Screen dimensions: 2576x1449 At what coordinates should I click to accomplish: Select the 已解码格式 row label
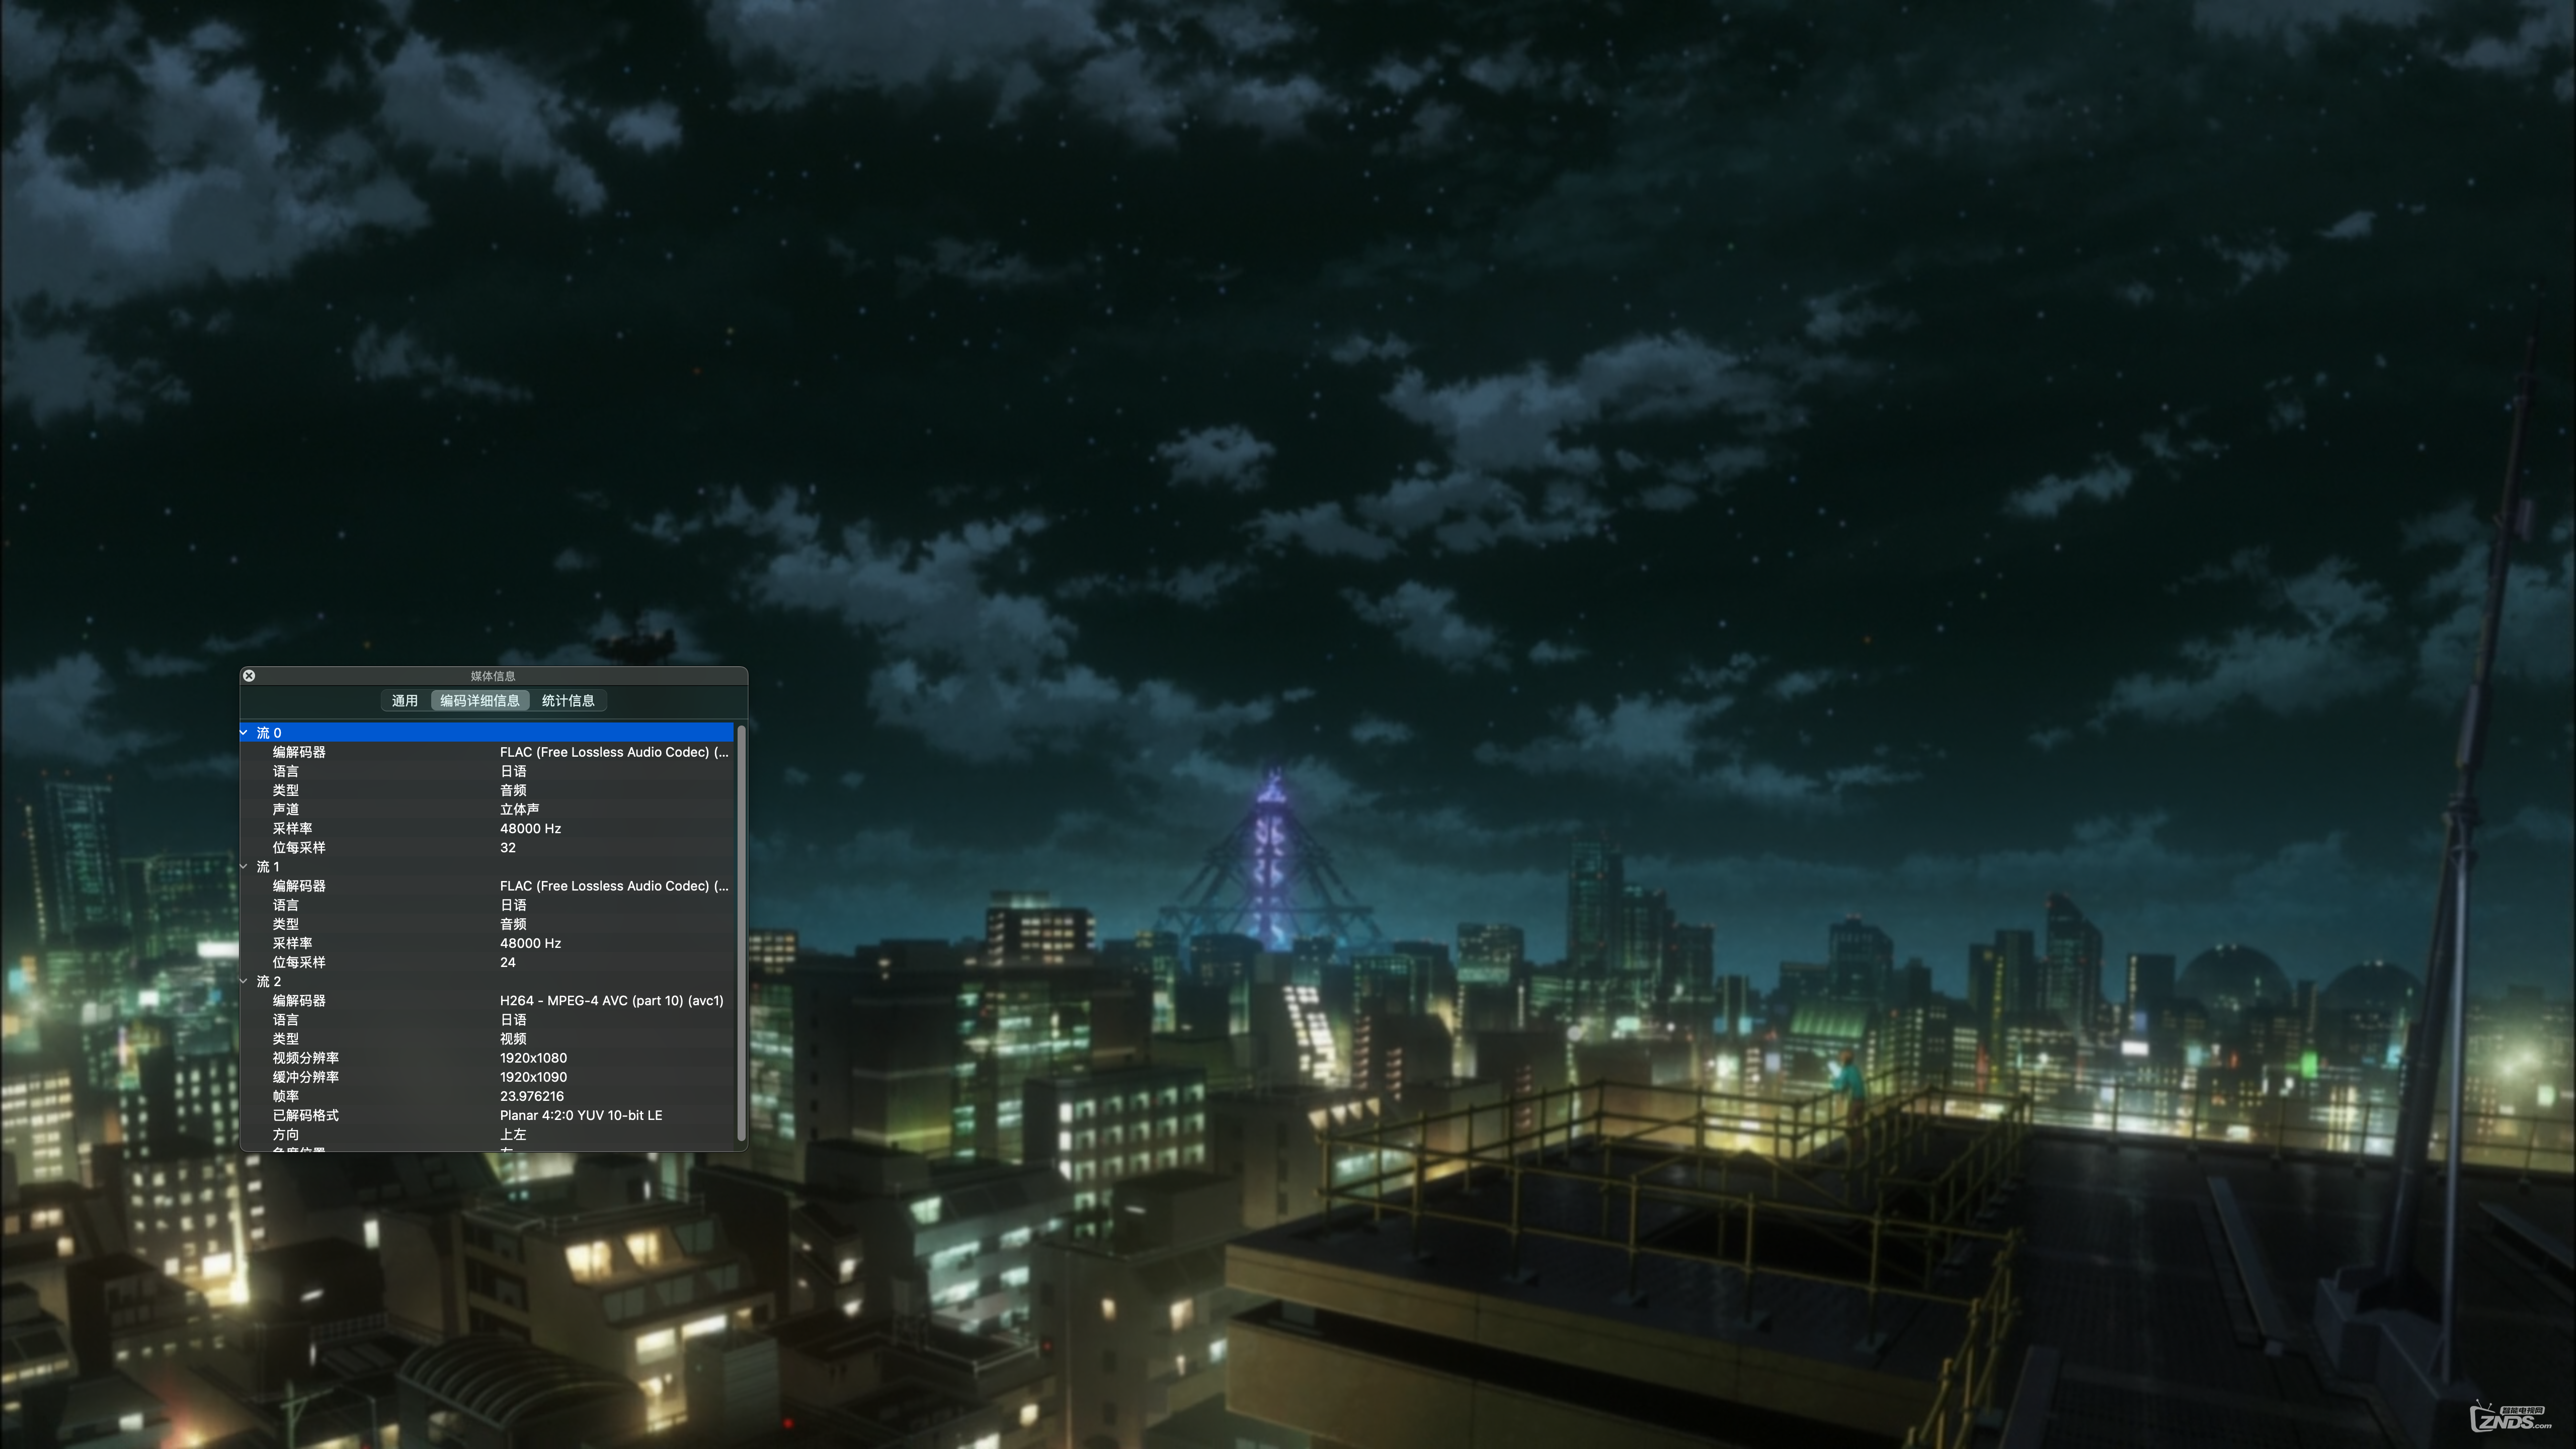(306, 1115)
